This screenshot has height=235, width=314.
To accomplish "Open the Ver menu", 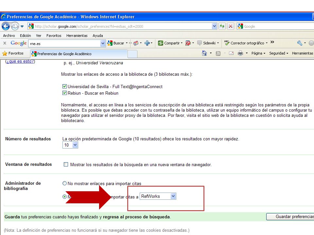I will pyautogui.click(x=39, y=36).
